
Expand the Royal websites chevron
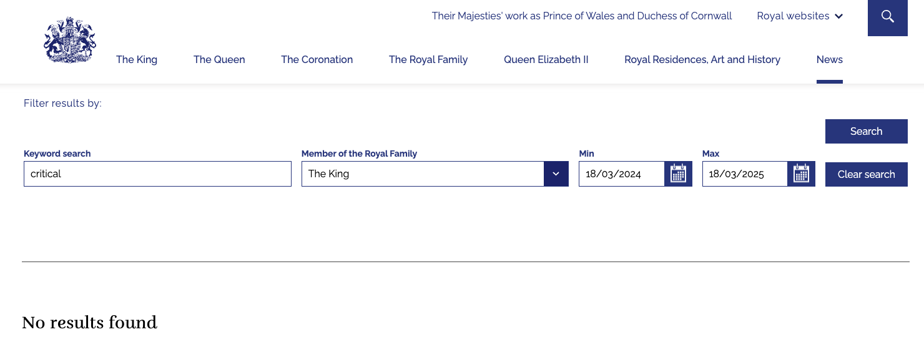[x=838, y=16]
